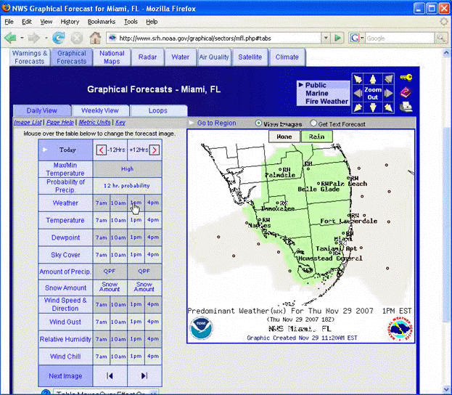452x395 pixels.
Task: Click the page scroll up arrow
Action: pos(446,53)
